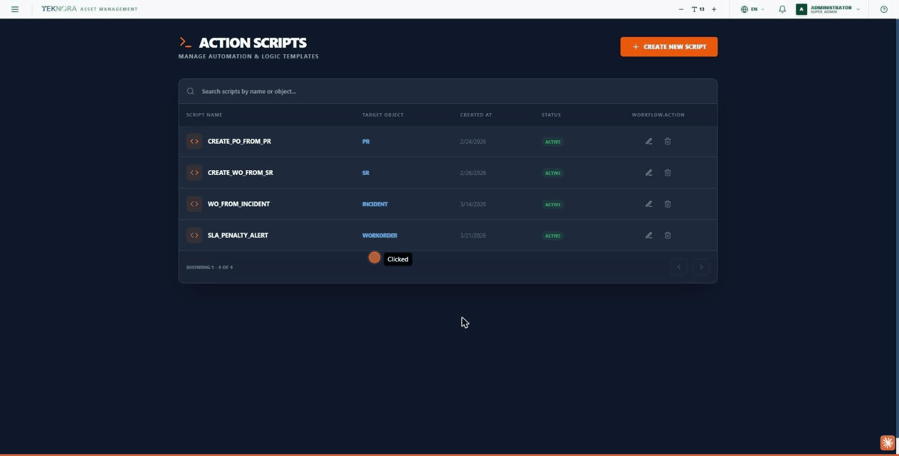Click code icon of WO_FROM_INCIDENT row
The height and width of the screenshot is (456, 899).
click(x=194, y=204)
